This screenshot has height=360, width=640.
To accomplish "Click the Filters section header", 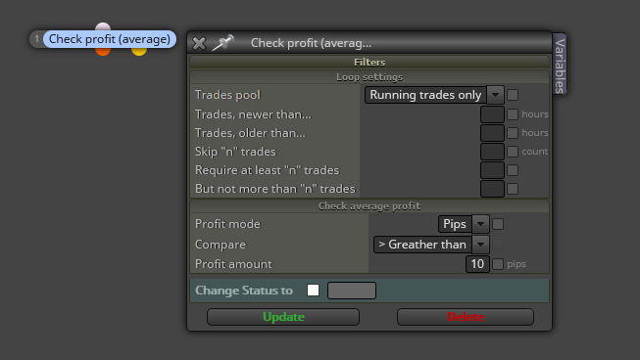I will 369,62.
